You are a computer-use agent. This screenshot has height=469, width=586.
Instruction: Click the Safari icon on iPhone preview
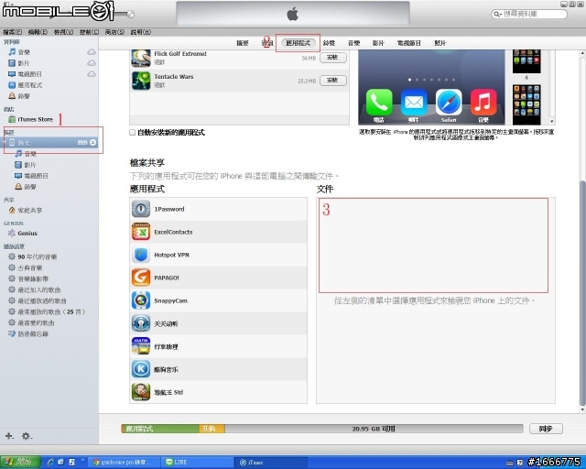pyautogui.click(x=449, y=102)
